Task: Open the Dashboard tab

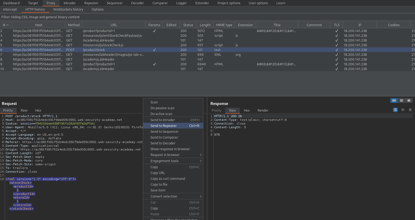Action: click(11, 3)
